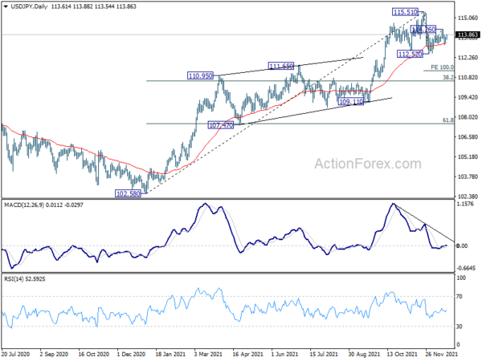This screenshot has height=361, width=482.
Task: Select the 107.470 price label
Action: pyautogui.click(x=221, y=125)
